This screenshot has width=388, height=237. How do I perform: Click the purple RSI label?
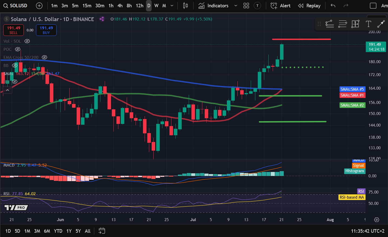[361, 191]
